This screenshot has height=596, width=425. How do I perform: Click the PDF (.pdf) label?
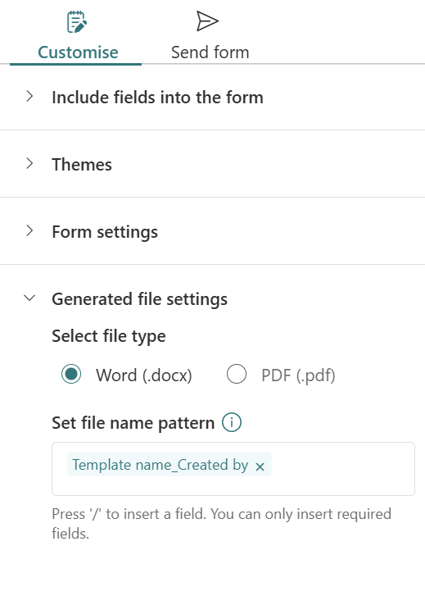click(x=298, y=375)
